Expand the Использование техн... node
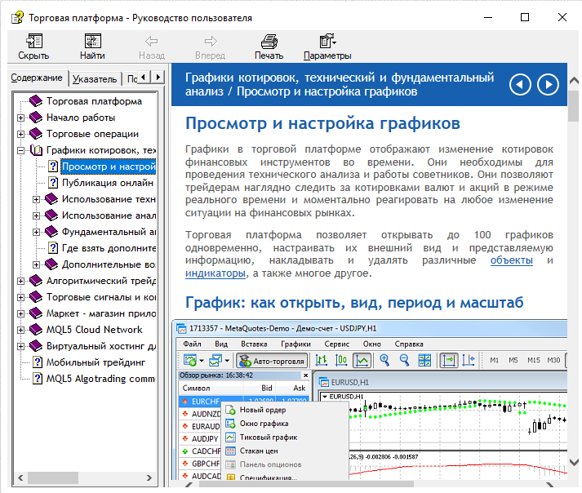Screen dimensions: 582x493 point(37,199)
